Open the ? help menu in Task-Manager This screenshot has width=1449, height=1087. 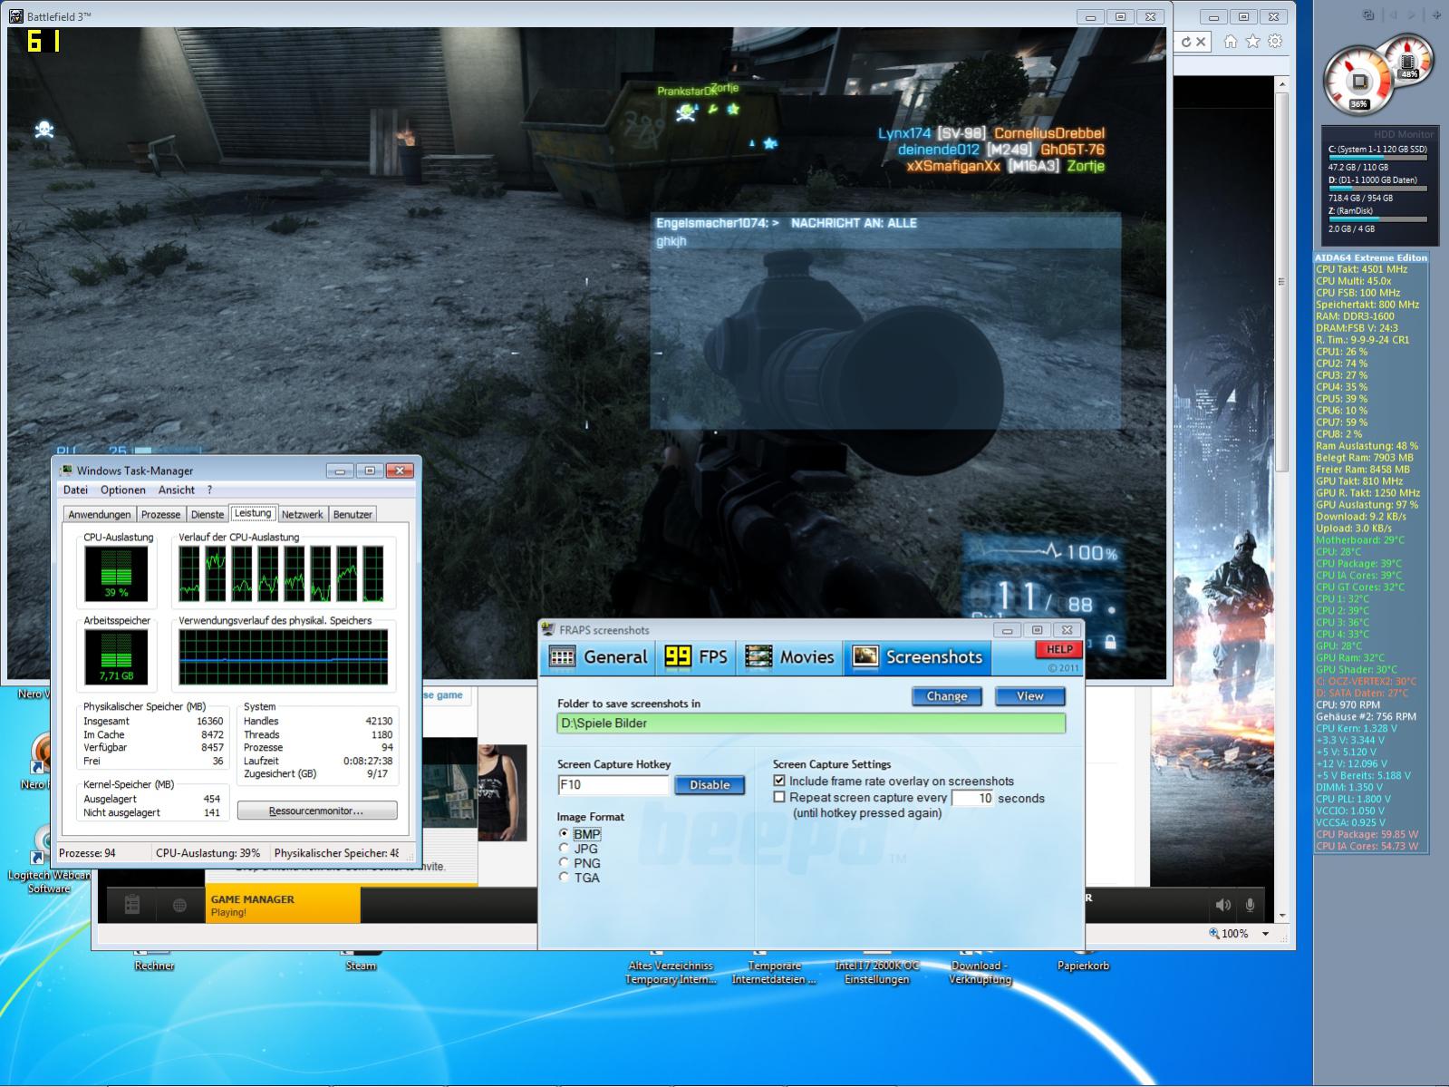(x=209, y=490)
